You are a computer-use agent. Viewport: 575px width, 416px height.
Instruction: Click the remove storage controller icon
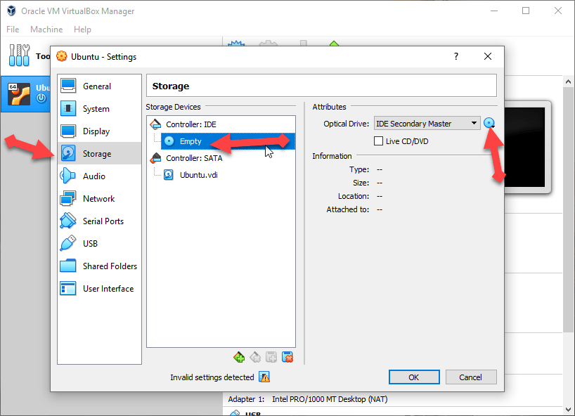click(x=256, y=358)
